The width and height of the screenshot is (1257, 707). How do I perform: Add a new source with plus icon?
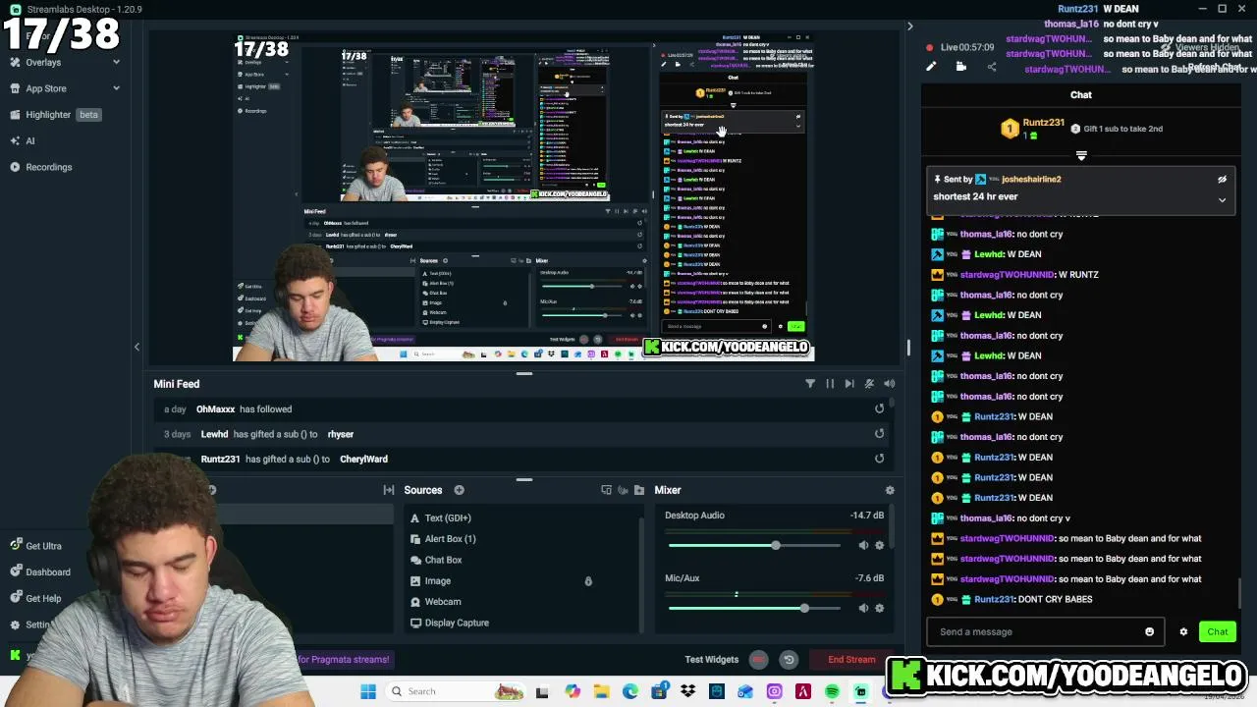459,490
